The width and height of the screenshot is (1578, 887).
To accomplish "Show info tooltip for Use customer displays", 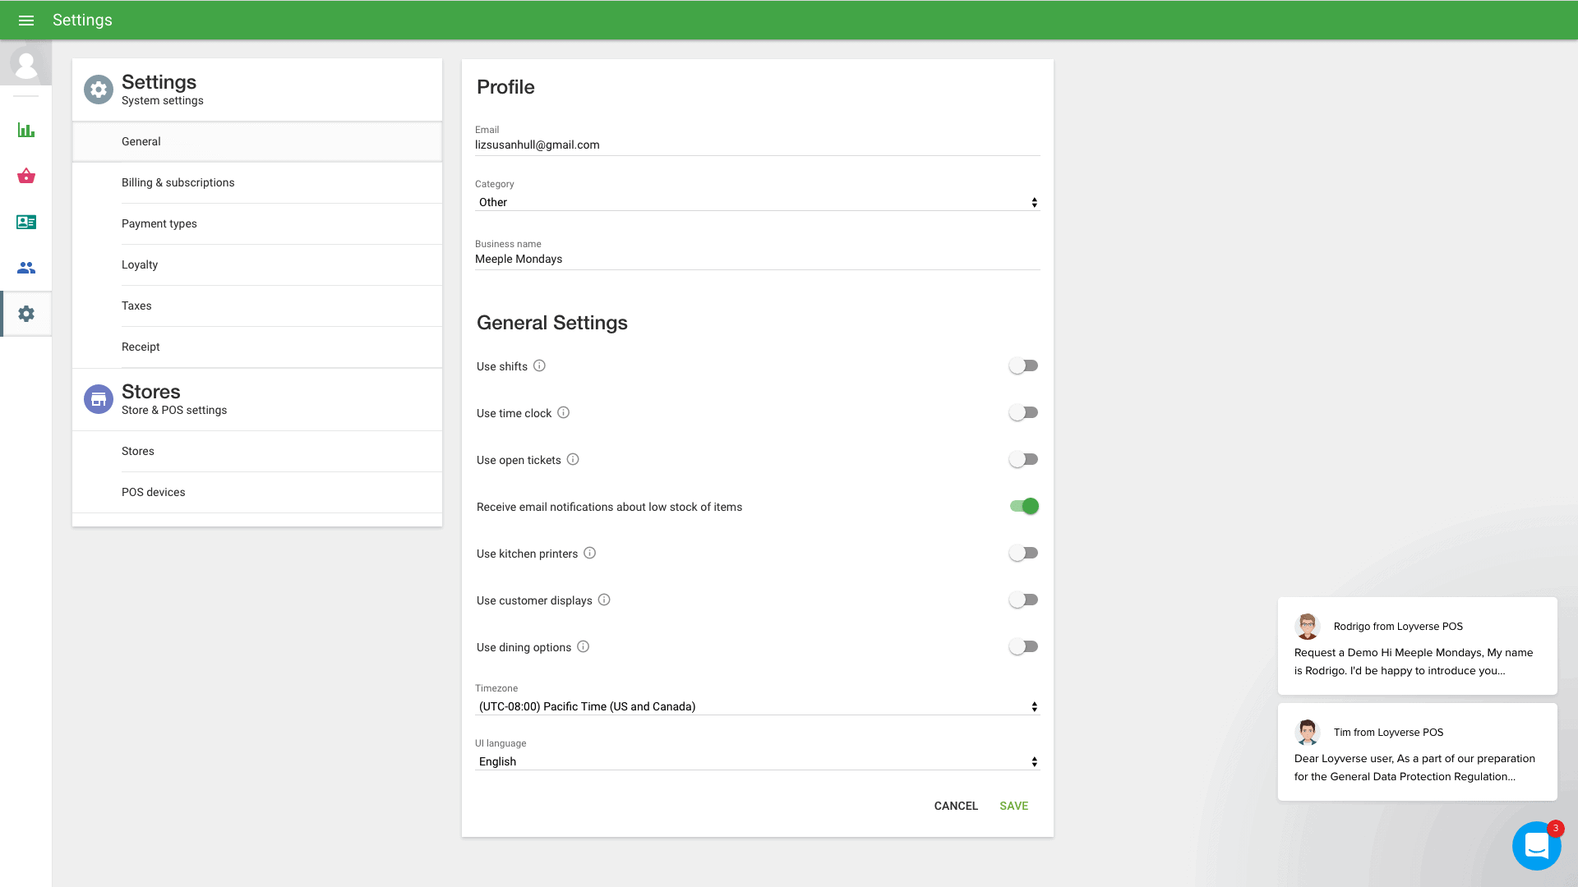I will tap(604, 600).
